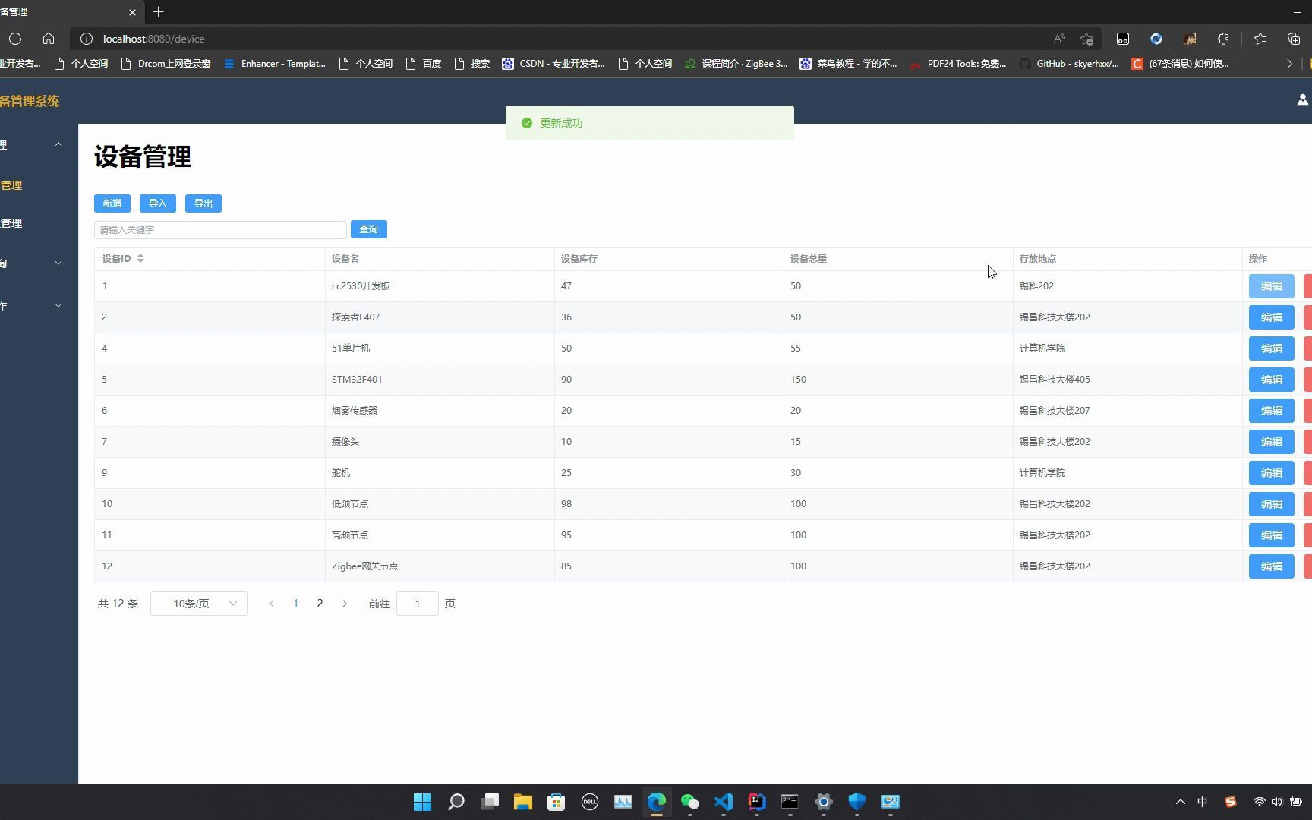This screenshot has width=1312, height=820.
Task: Open the browser extensions puzzle icon
Action: [1223, 39]
